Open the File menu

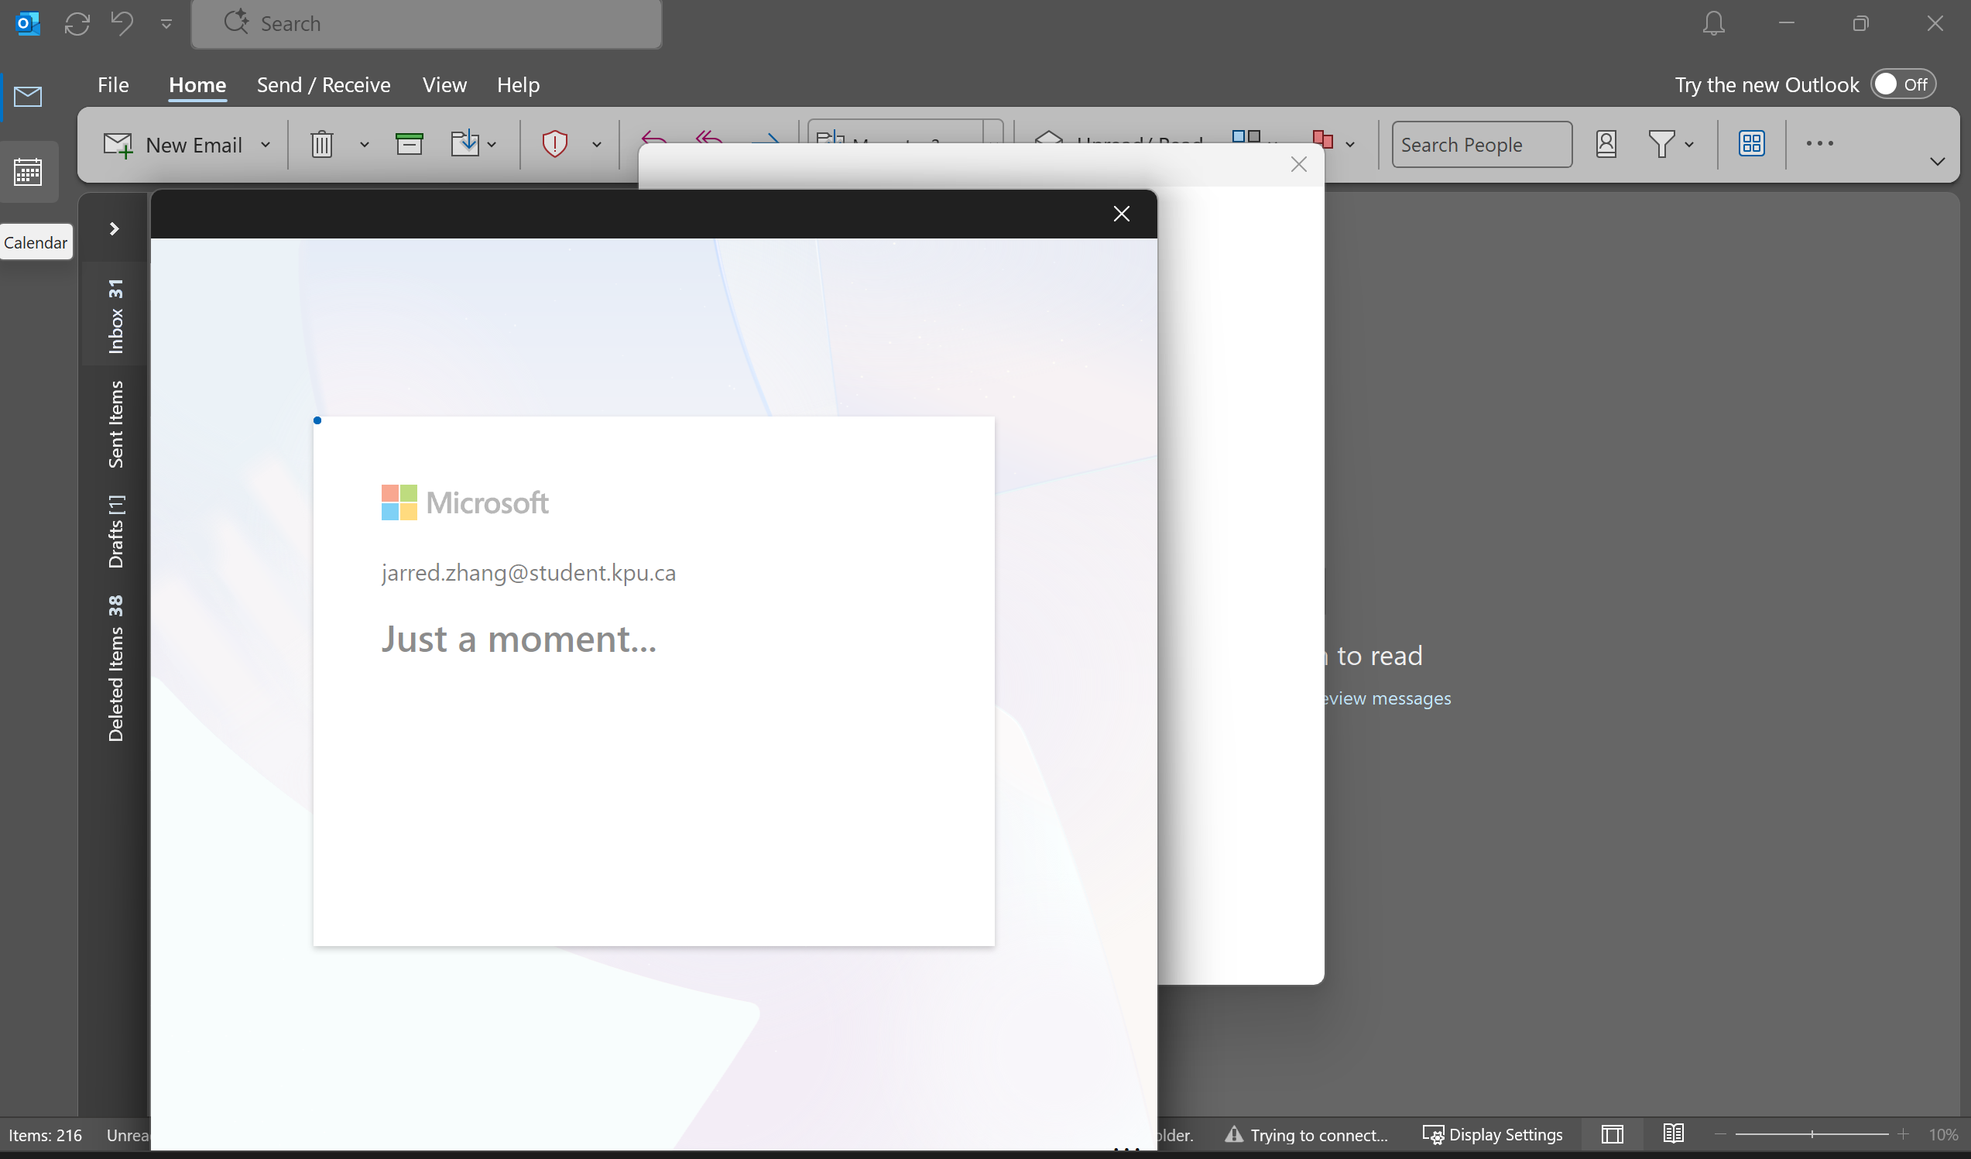click(113, 84)
